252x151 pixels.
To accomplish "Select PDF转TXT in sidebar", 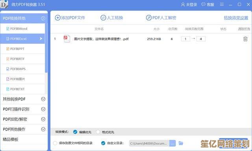I will [22, 89].
